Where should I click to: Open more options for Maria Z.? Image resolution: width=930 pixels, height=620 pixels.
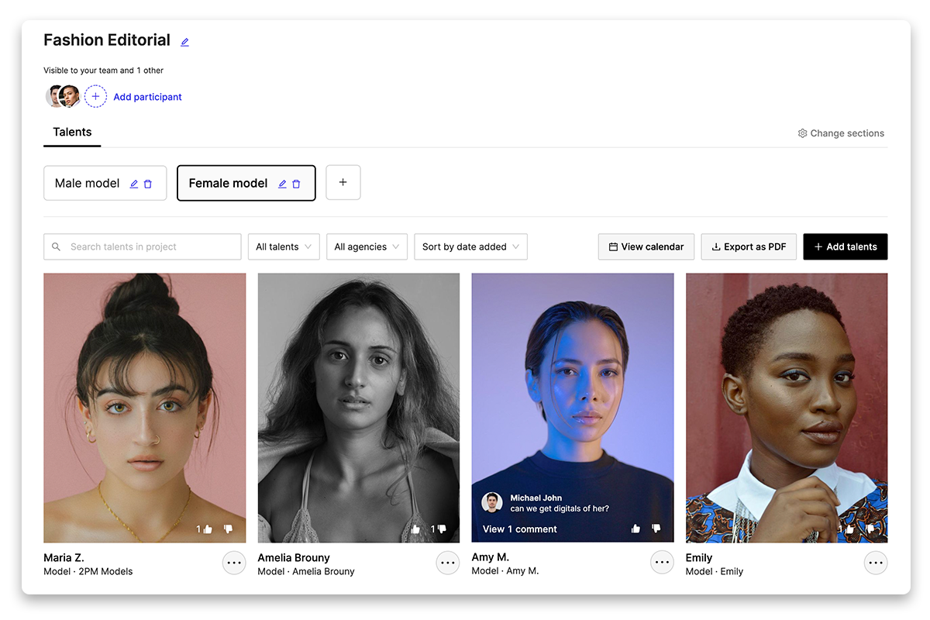234,563
